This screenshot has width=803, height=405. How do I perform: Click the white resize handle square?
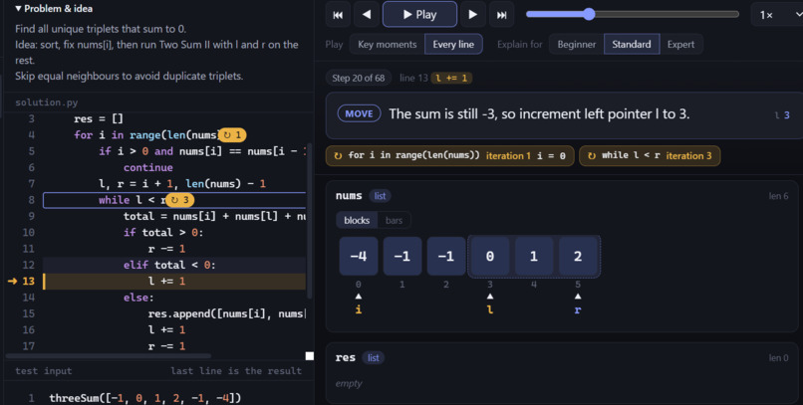point(310,356)
